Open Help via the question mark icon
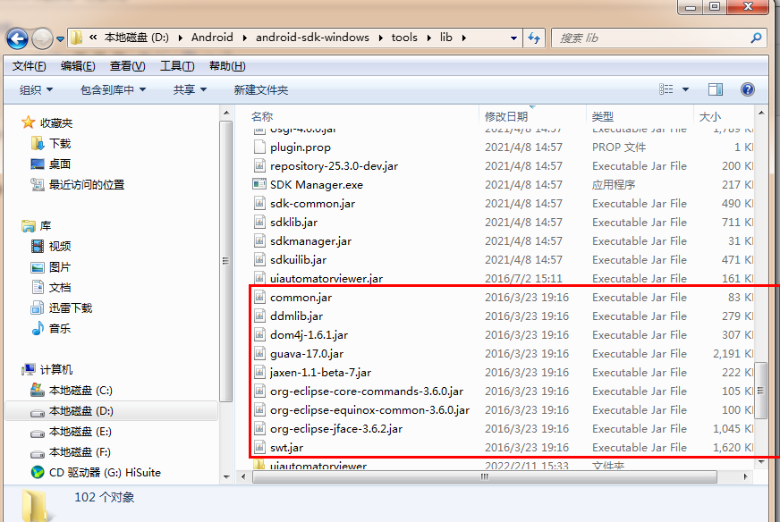 point(749,88)
